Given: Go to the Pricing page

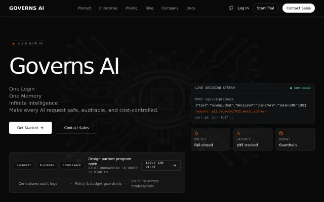Looking at the screenshot, I should 132,8.
